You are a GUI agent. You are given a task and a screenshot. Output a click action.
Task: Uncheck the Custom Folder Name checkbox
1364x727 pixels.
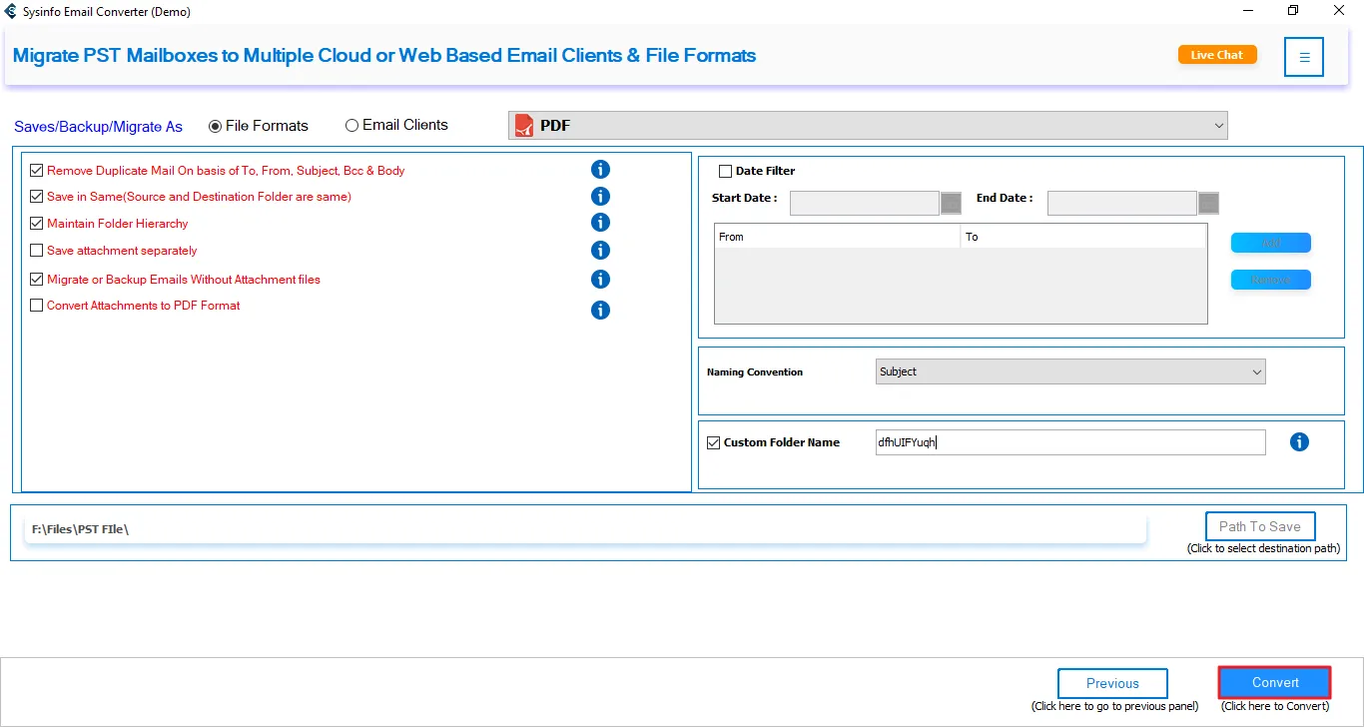click(713, 442)
